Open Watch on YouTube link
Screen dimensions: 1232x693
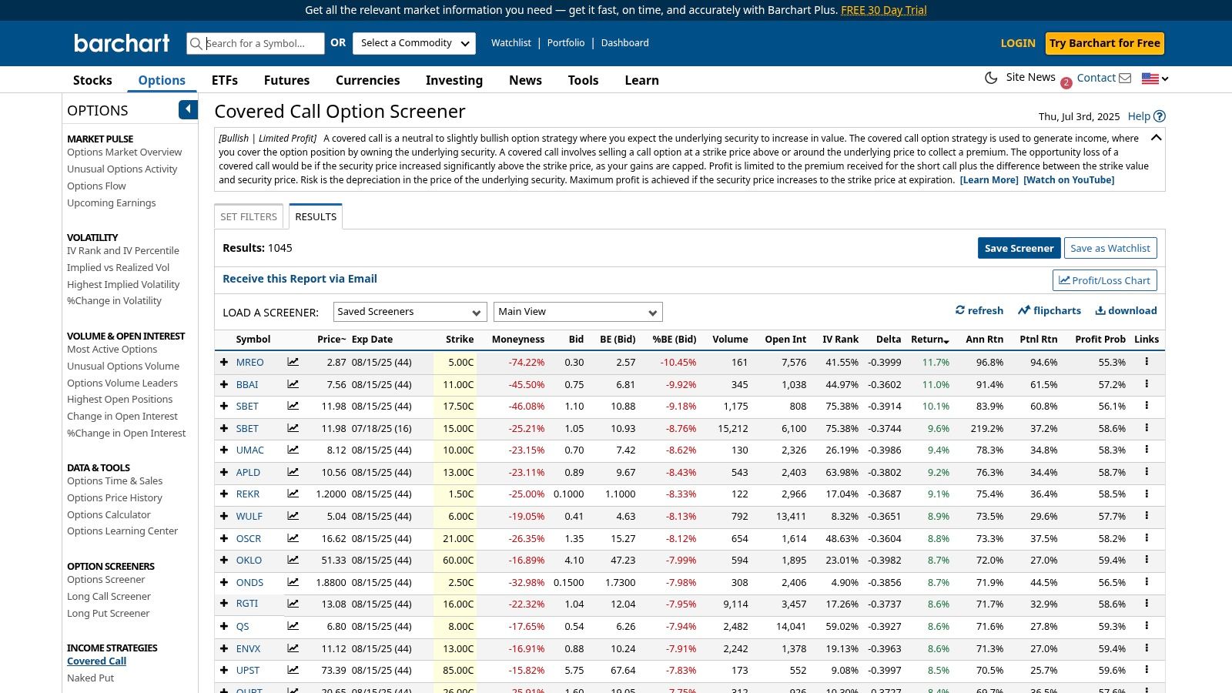coord(1069,179)
